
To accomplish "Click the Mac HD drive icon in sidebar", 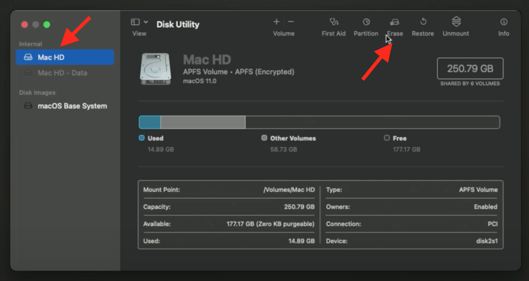I will pos(28,57).
